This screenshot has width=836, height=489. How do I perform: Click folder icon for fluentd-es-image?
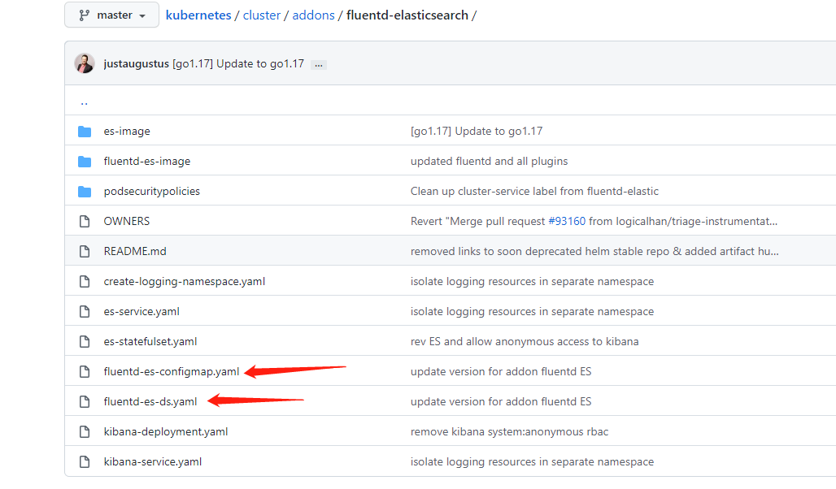pos(85,162)
